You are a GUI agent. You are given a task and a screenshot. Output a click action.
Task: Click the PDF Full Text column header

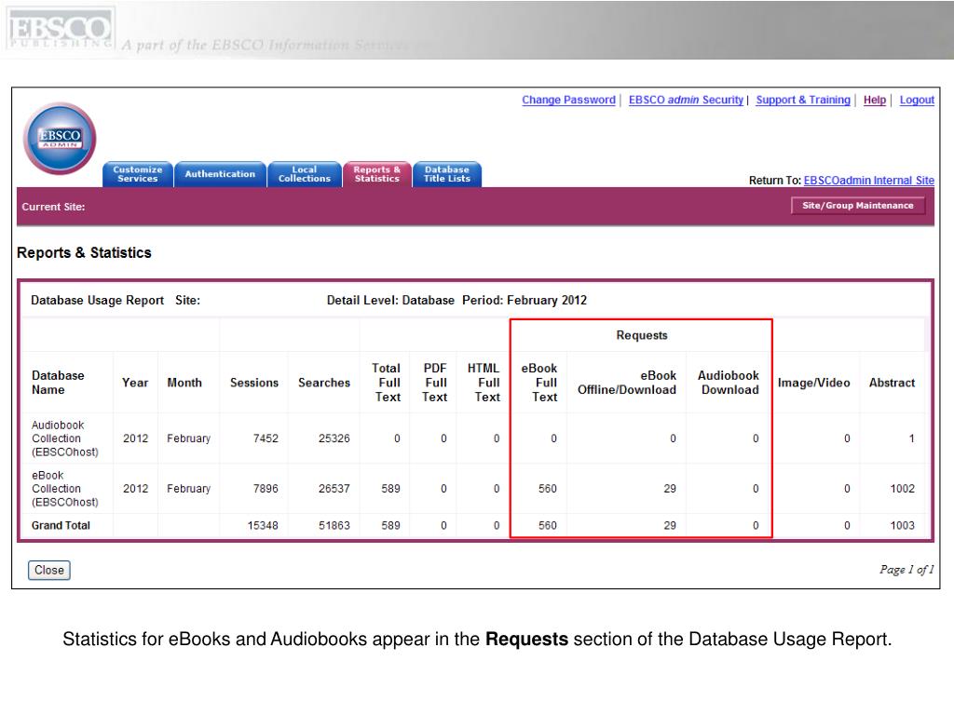[x=435, y=383]
